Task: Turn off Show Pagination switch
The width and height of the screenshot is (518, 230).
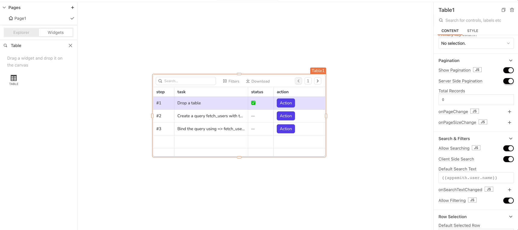Action: coord(508,70)
